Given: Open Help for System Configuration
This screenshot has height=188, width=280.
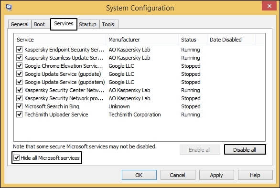Looking at the screenshot, I should click(255, 175).
